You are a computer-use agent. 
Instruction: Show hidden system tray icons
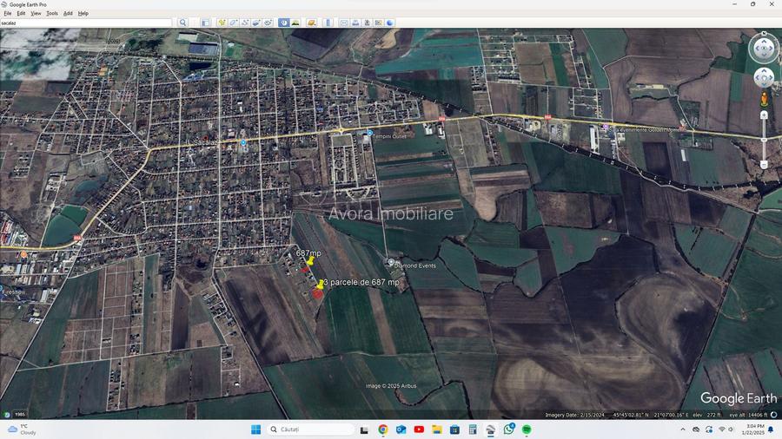(x=683, y=429)
